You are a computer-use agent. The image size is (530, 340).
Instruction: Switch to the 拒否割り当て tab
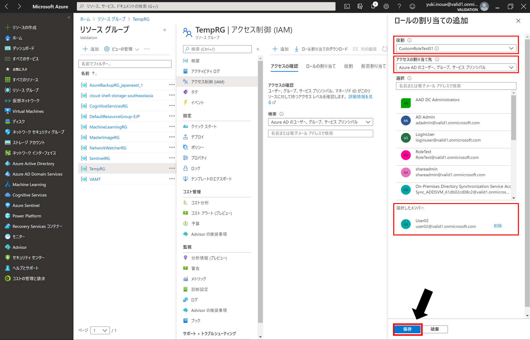click(373, 66)
